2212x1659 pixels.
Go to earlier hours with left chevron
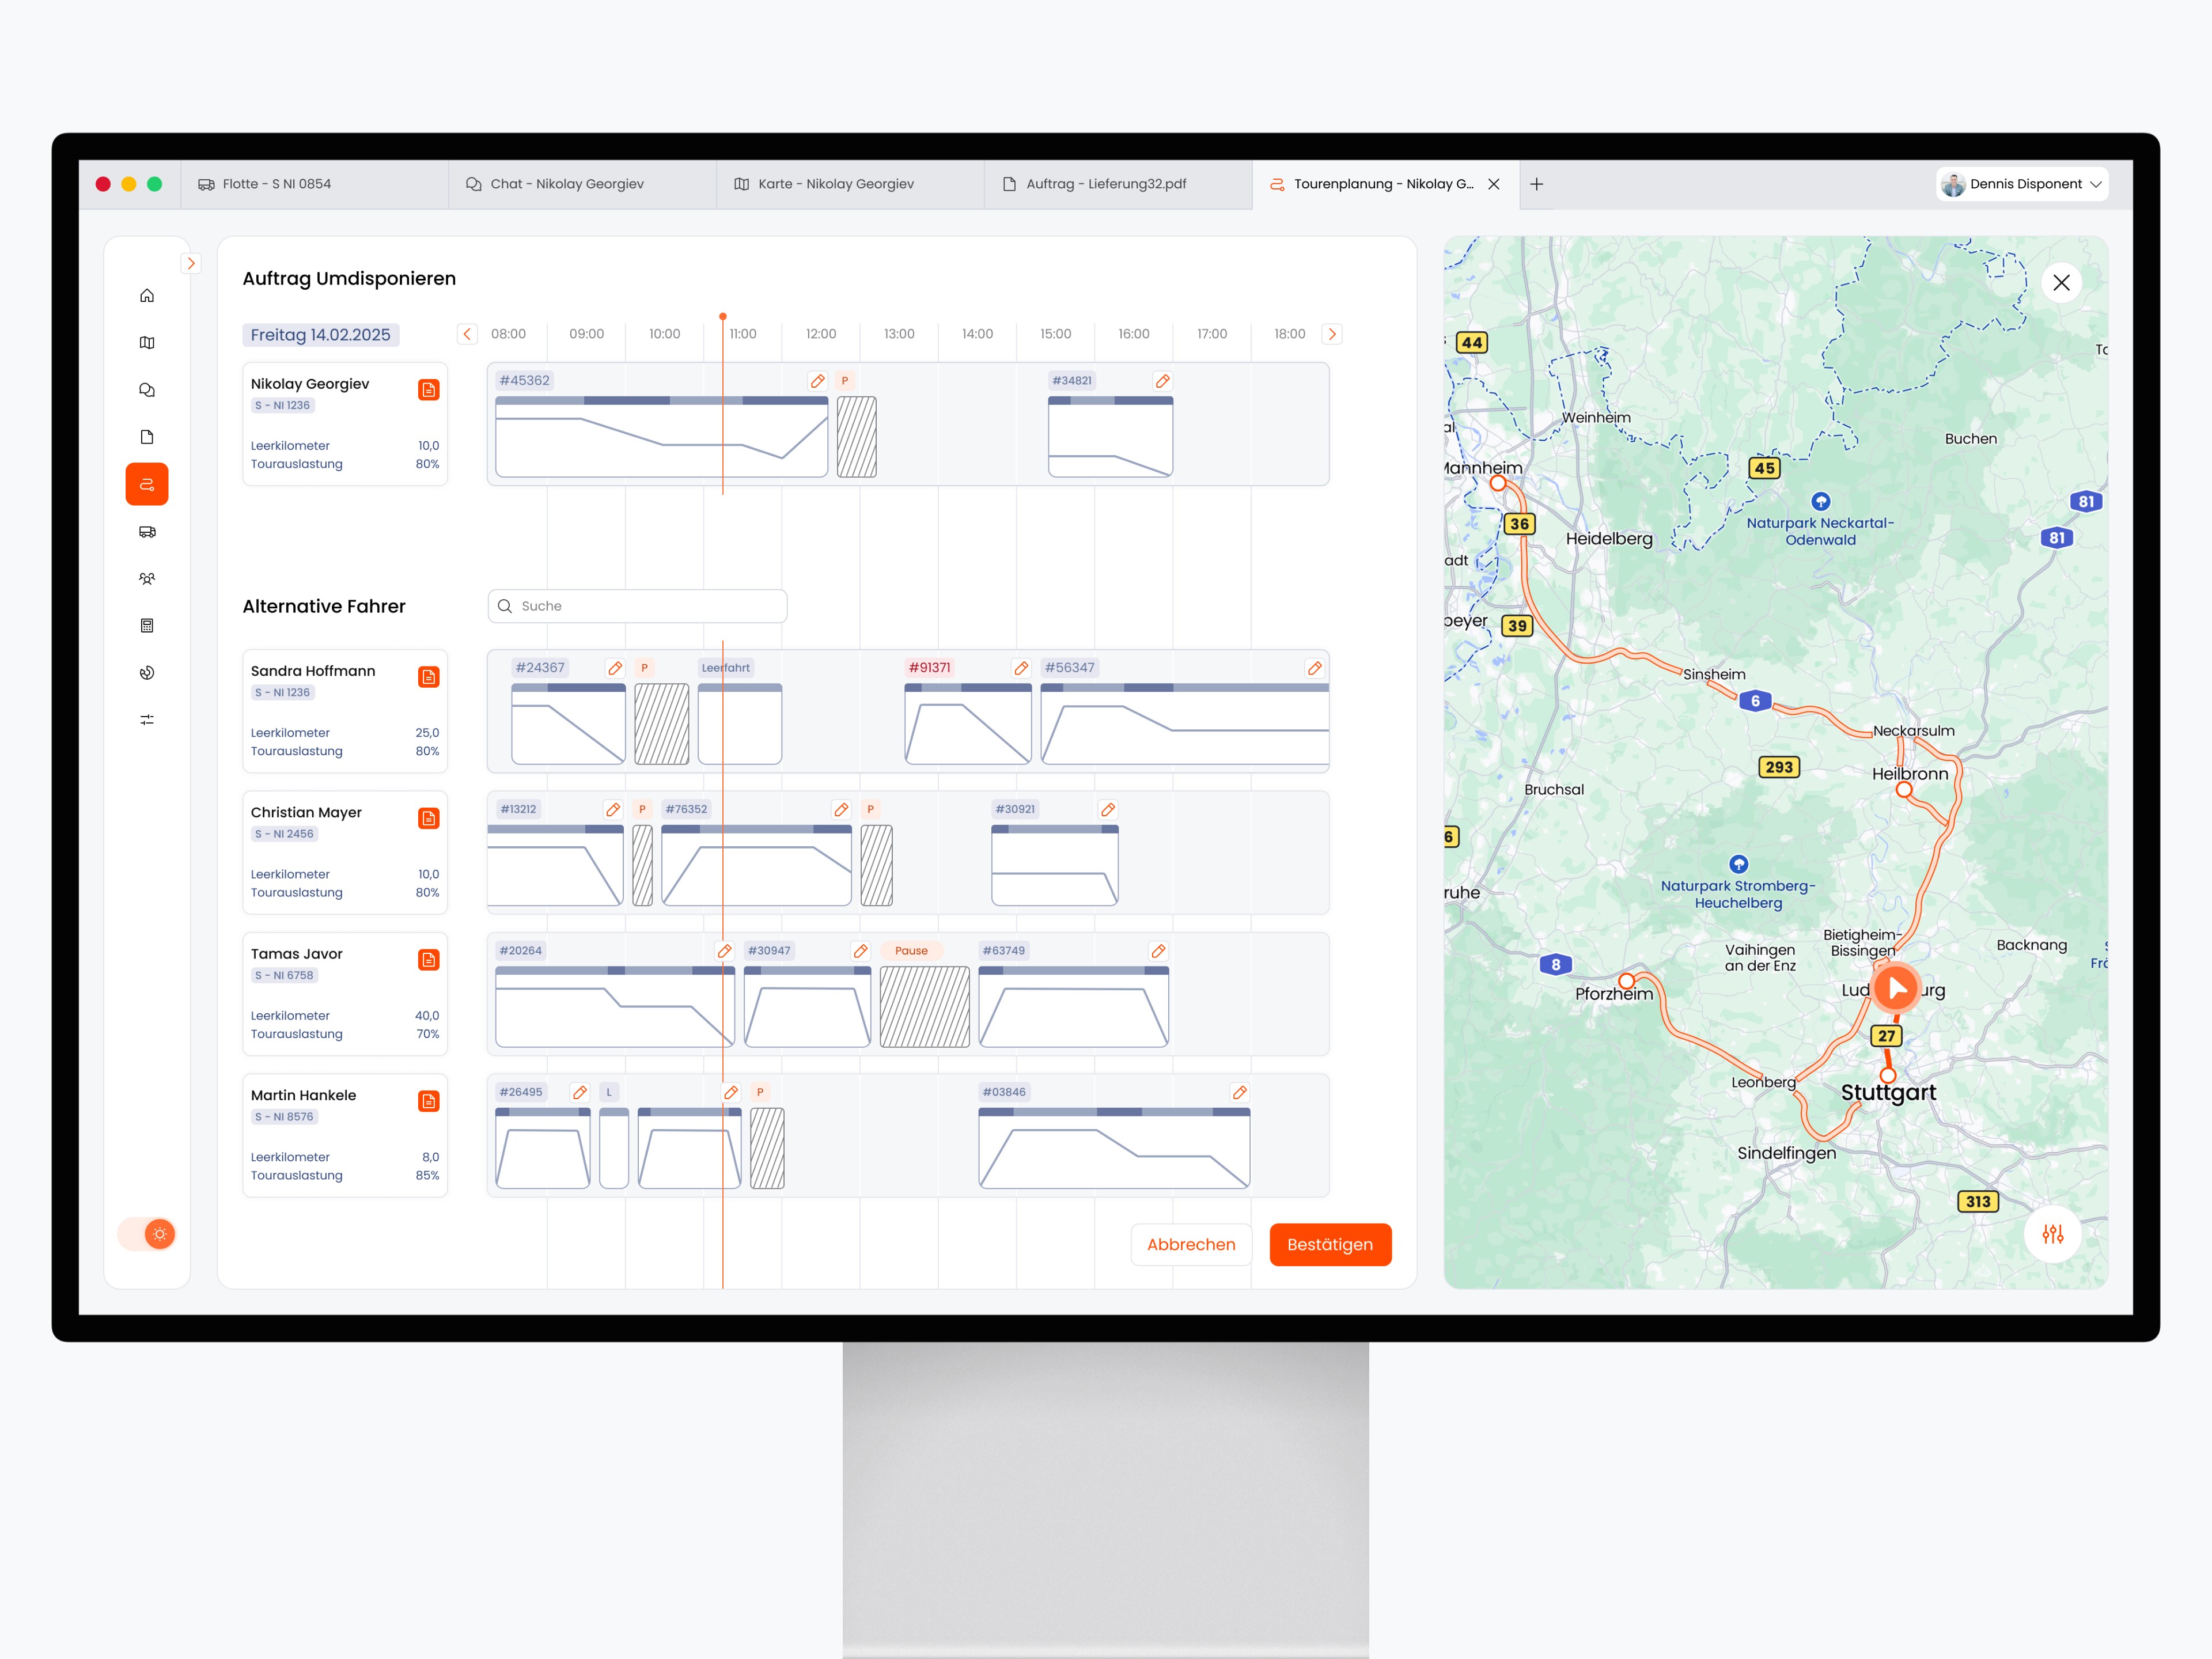click(x=467, y=334)
